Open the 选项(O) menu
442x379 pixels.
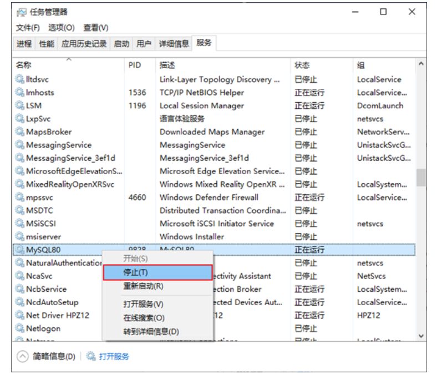(x=62, y=28)
